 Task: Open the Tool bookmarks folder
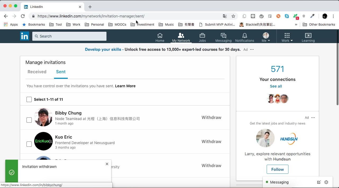point(56,24)
